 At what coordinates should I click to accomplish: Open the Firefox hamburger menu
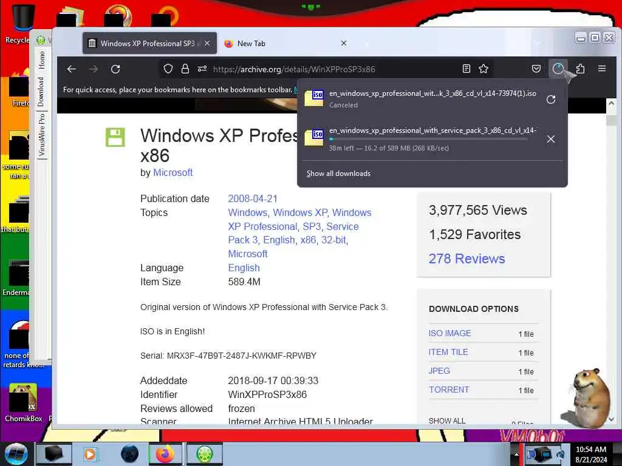coord(602,69)
